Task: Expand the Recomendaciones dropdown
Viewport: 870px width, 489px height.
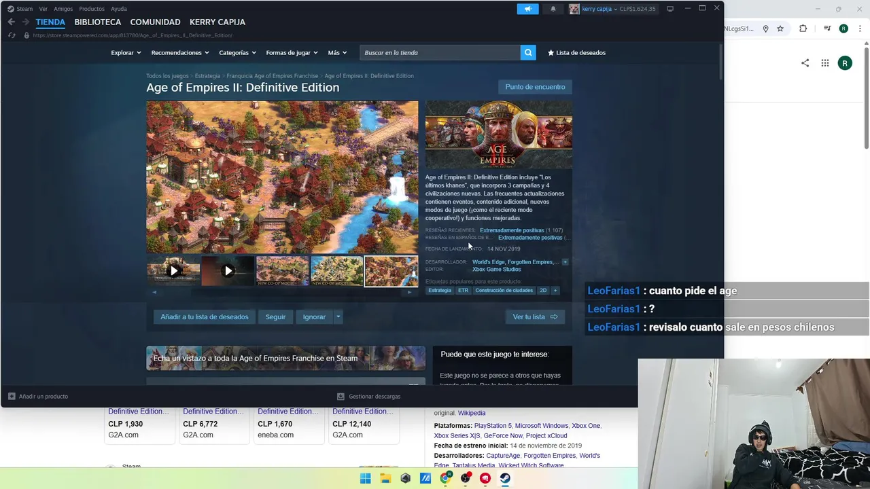Action: pos(179,52)
